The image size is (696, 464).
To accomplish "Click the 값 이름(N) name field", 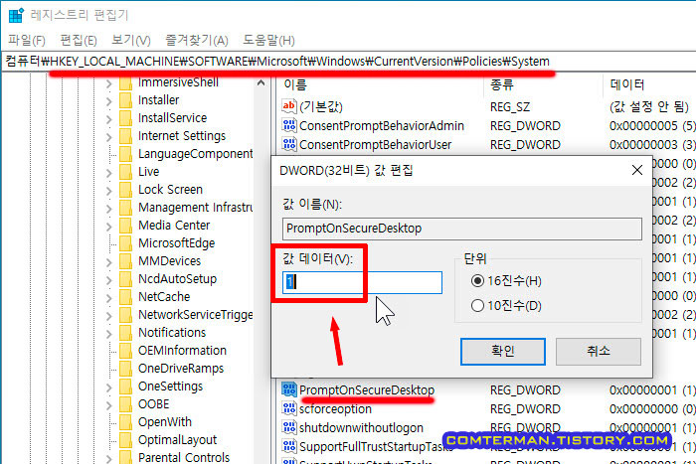I will (x=462, y=229).
